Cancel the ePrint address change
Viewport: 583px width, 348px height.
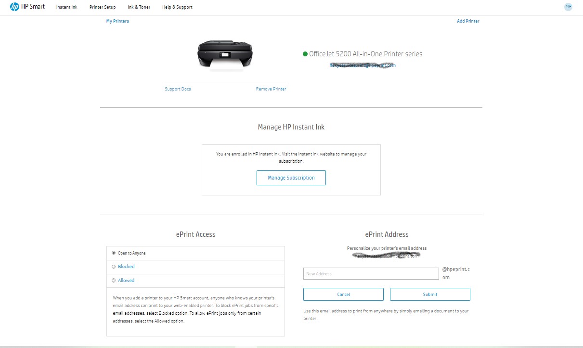(x=343, y=294)
